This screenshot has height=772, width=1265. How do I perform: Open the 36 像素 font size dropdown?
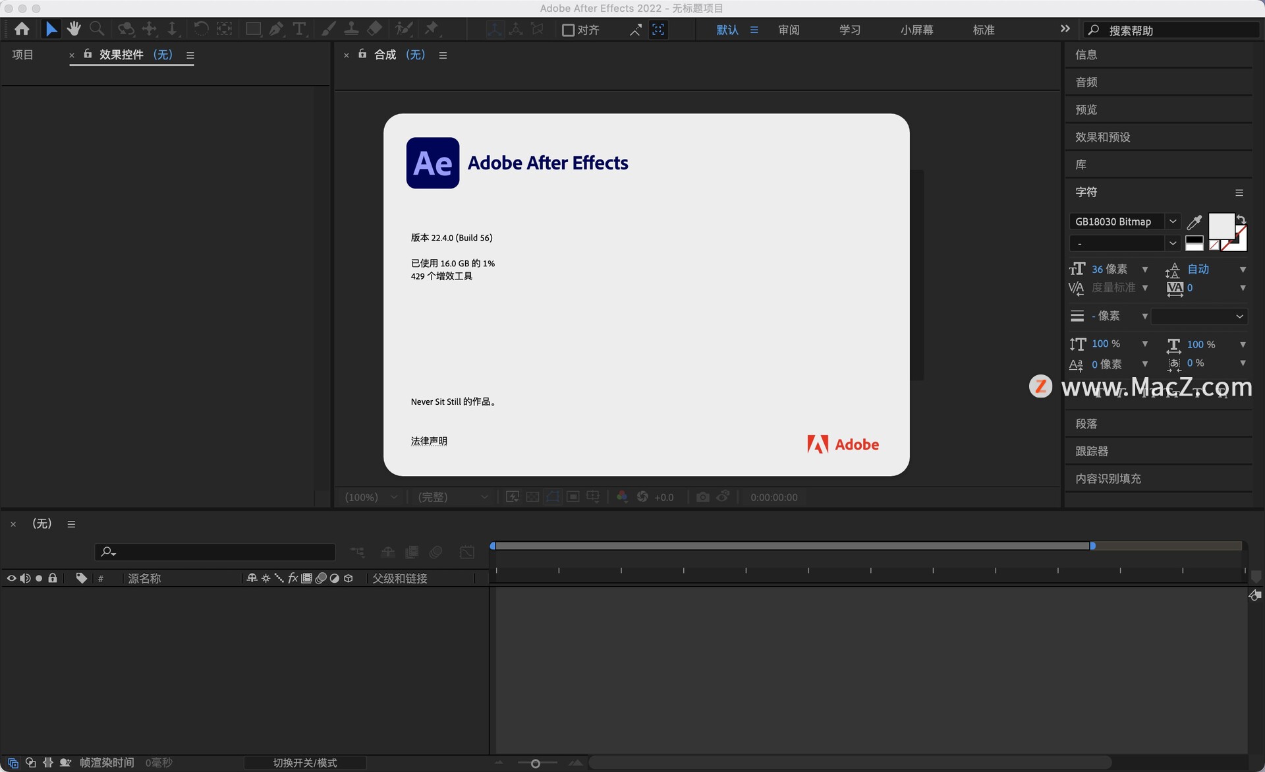point(1144,270)
